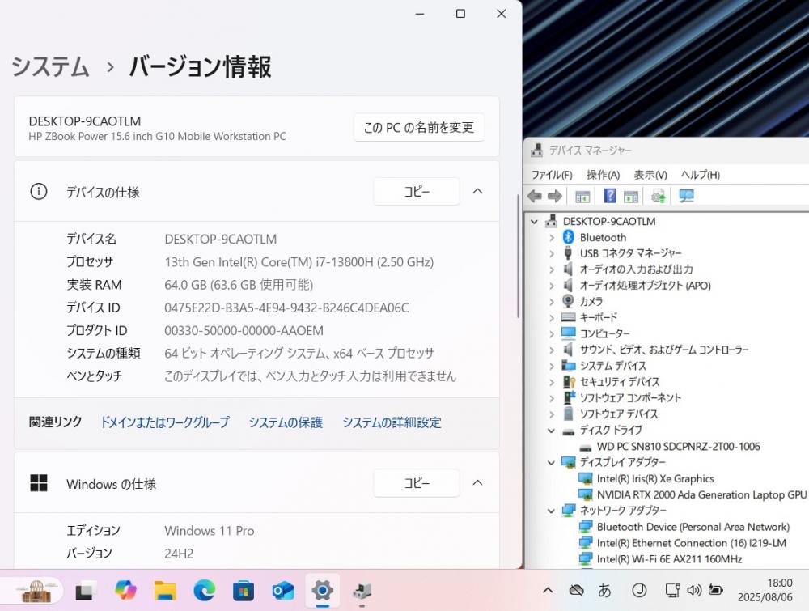Select Intel(R) Wi-Fi 6E AX211 160MHz adapter
Image resolution: width=809 pixels, height=611 pixels.
point(669,559)
